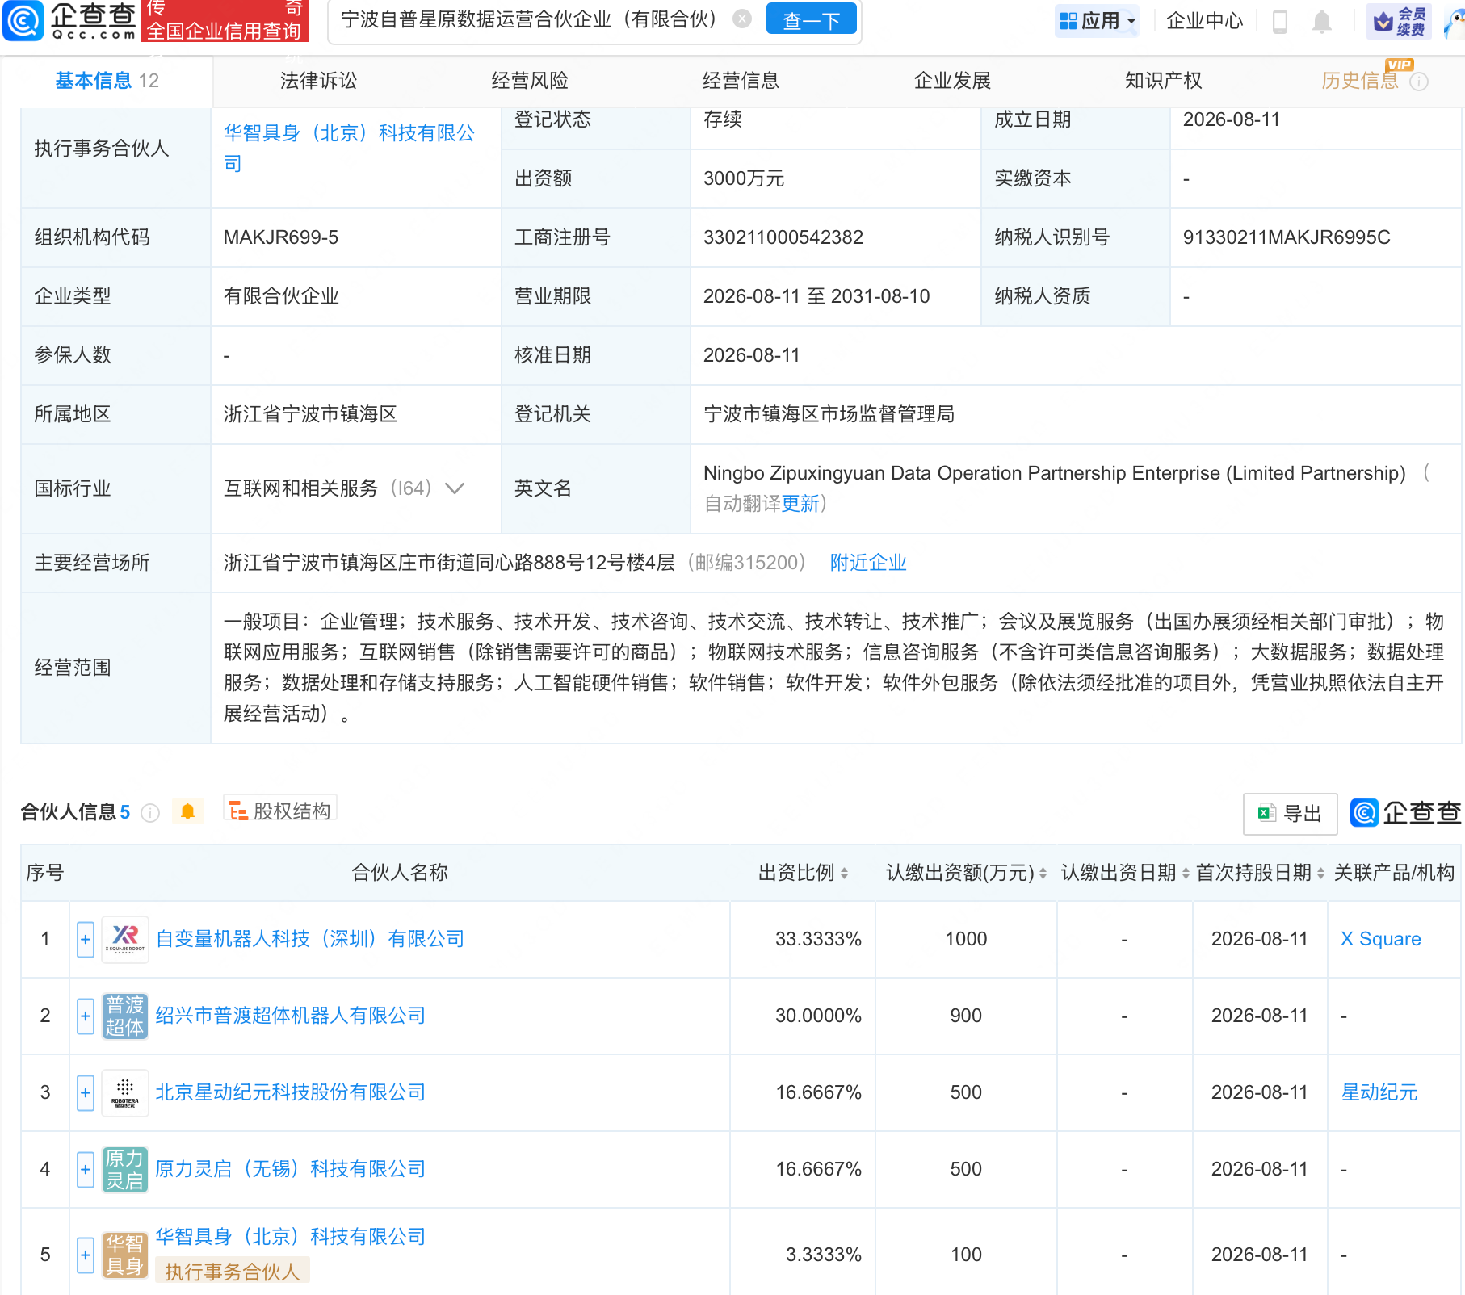Switch to the 历史信息 tab
Viewport: 1465px width, 1295px height.
1360,81
